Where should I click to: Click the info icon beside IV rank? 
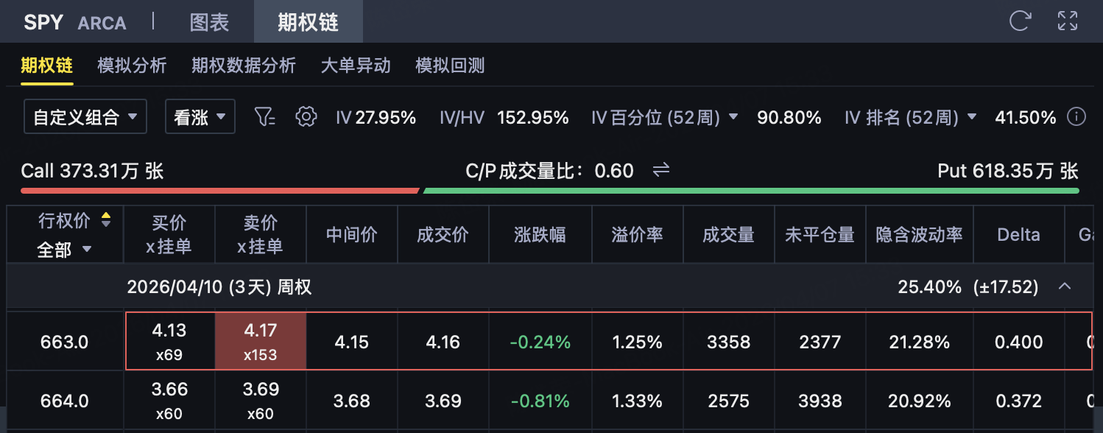1076,117
